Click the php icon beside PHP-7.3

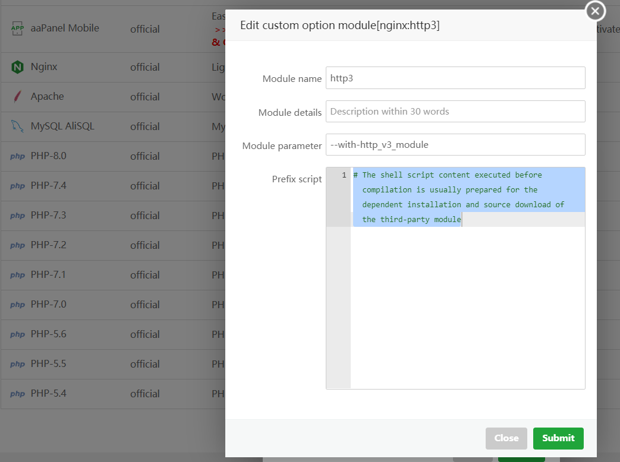(17, 216)
